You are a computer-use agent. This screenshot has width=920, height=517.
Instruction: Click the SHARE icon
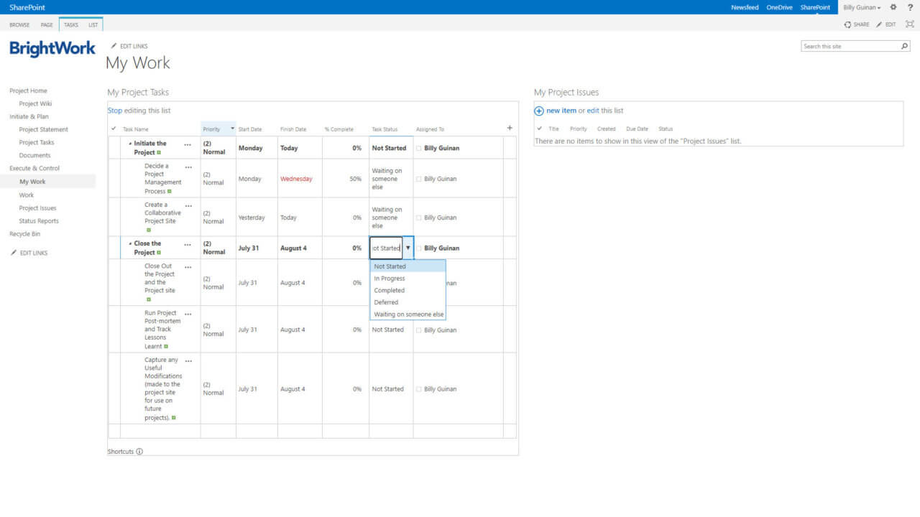[x=847, y=24]
